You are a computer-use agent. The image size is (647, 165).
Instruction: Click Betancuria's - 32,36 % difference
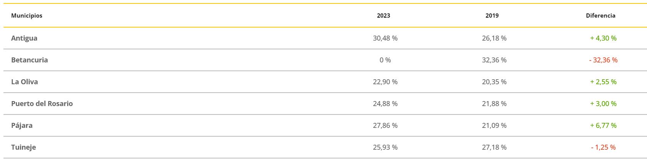[603, 60]
